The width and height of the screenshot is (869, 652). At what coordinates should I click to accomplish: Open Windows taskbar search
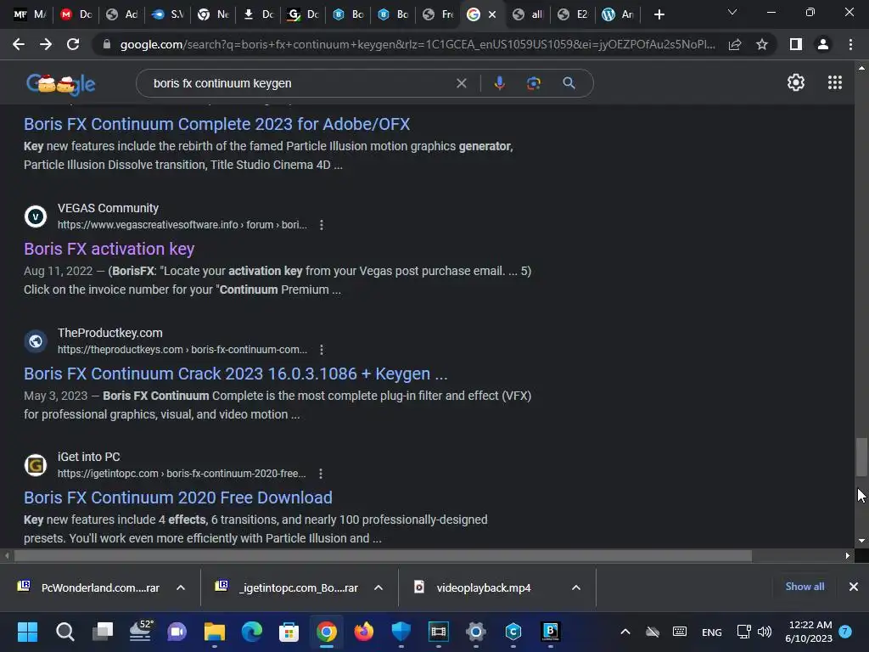pos(64,632)
